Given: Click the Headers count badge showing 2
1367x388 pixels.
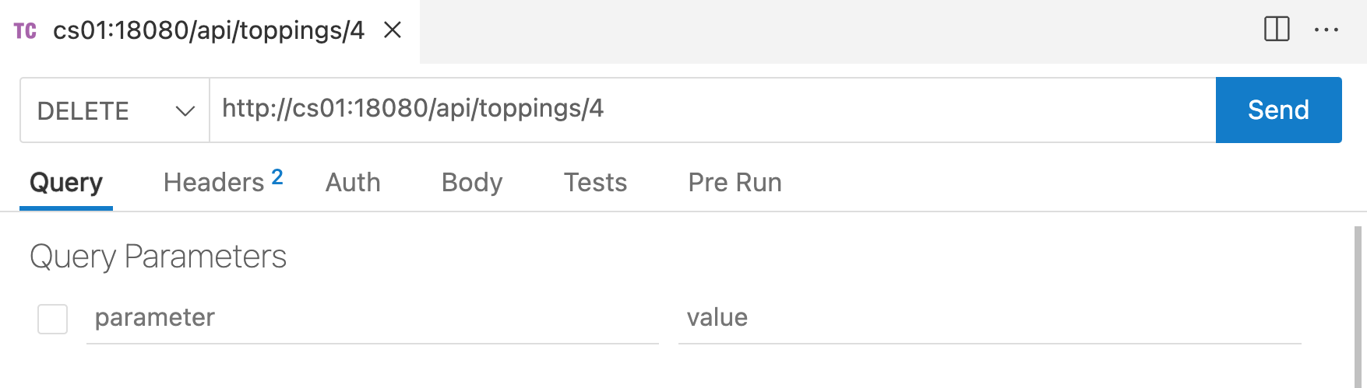Looking at the screenshot, I should point(277,177).
